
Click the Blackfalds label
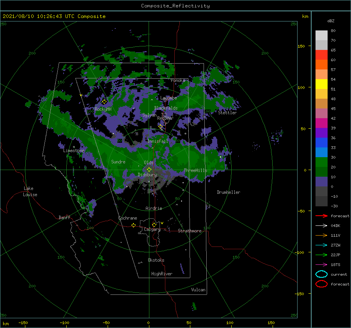pos(166,108)
